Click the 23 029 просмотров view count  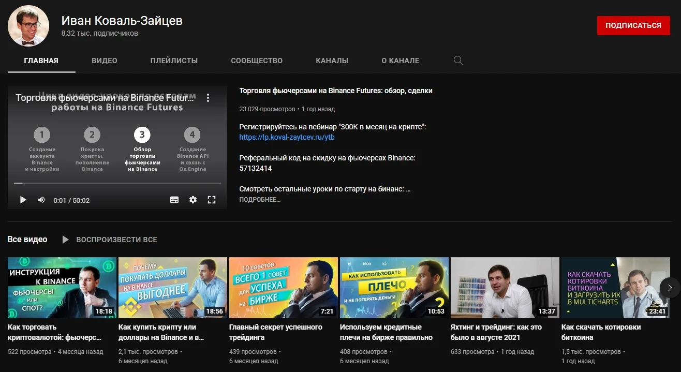267,109
